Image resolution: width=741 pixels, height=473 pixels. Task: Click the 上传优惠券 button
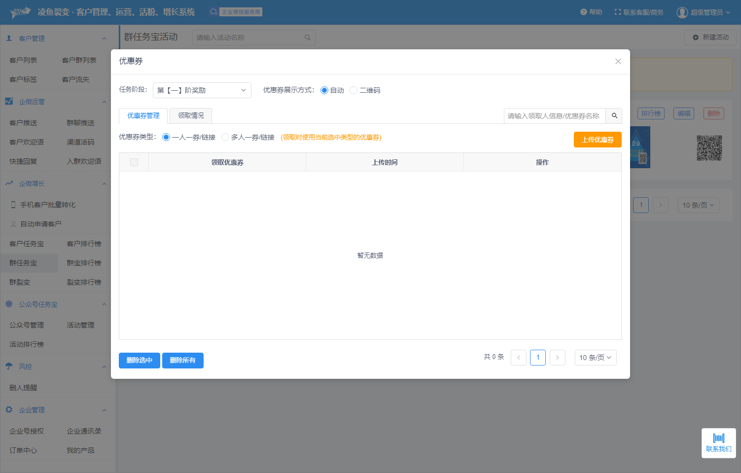pos(598,140)
